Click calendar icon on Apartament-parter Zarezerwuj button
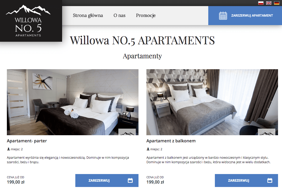This screenshot has height=192, width=282. pyautogui.click(x=130, y=180)
